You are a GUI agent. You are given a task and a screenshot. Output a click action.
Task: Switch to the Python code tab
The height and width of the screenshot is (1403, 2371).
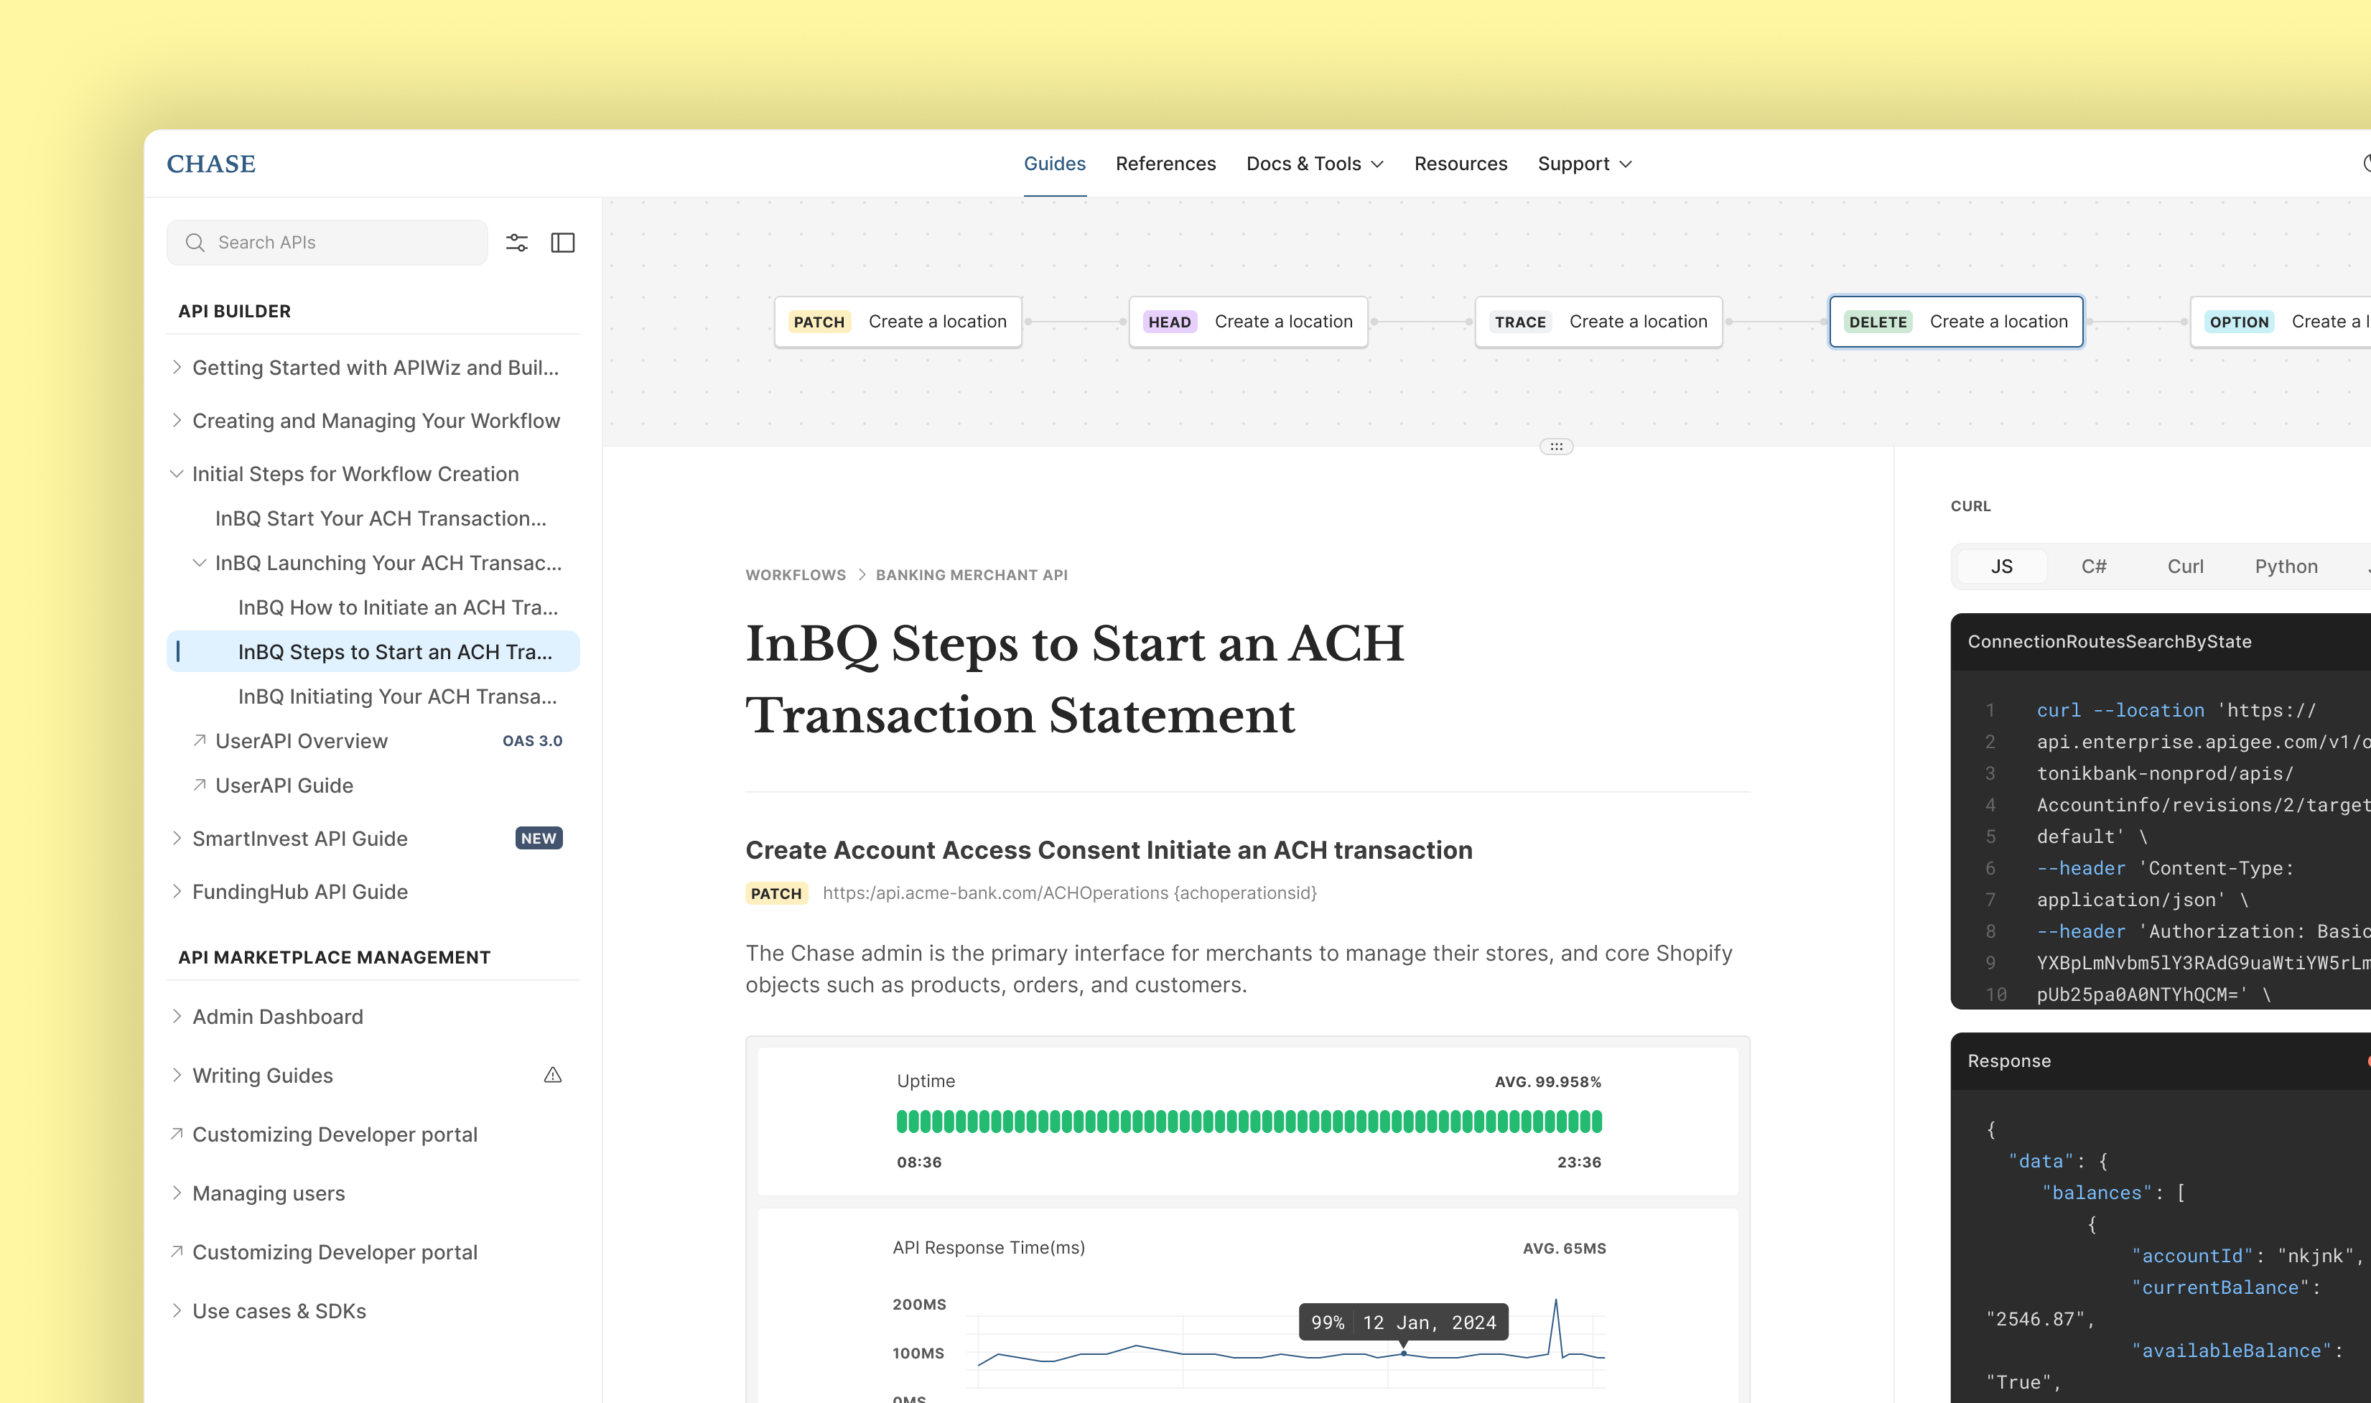point(2286,565)
